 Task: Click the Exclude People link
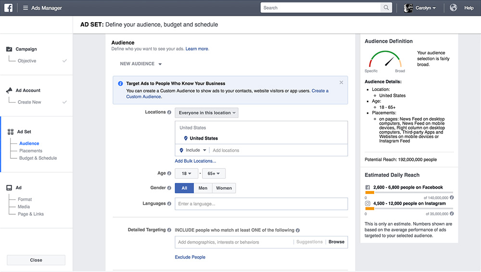190,257
